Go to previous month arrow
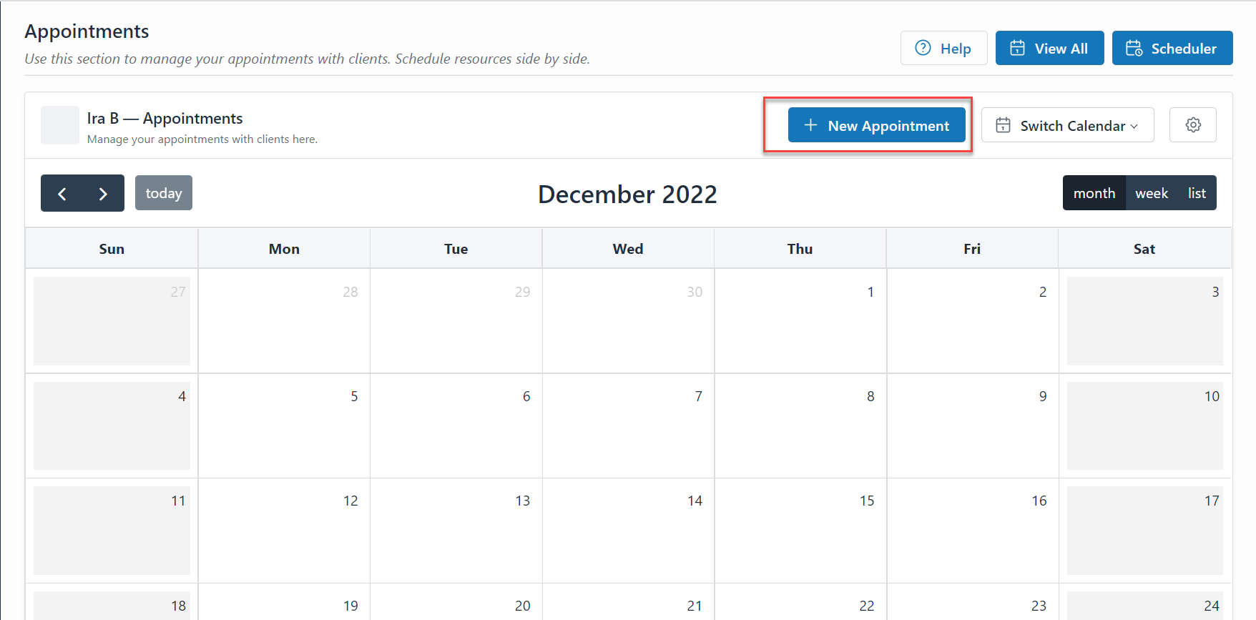The width and height of the screenshot is (1256, 620). pos(62,194)
